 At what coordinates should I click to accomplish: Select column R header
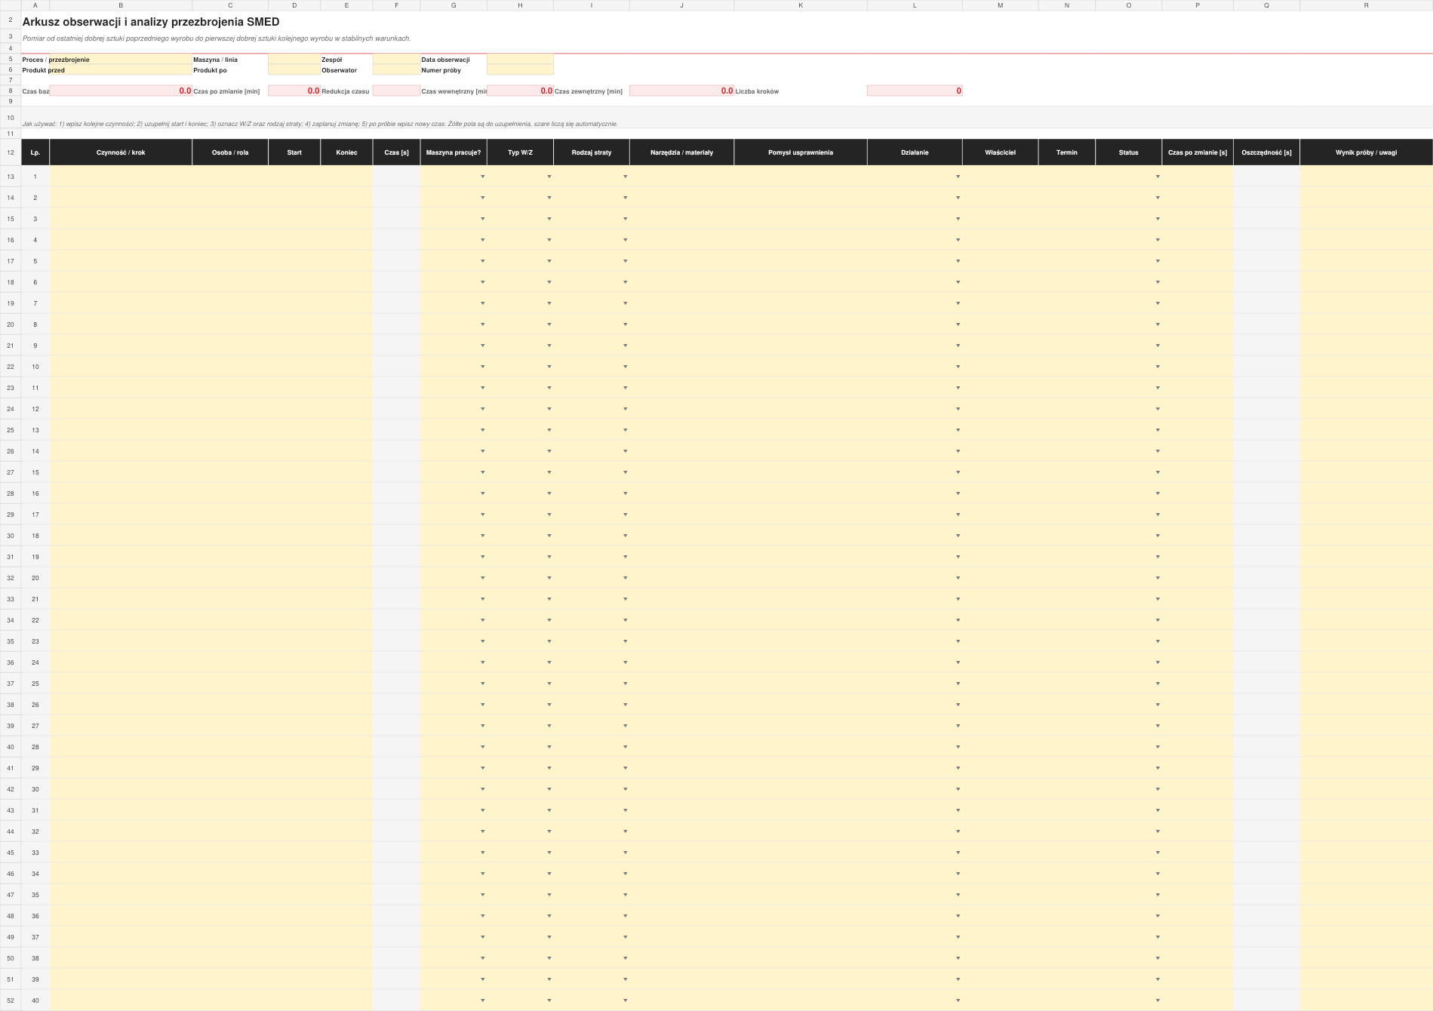1366,5
